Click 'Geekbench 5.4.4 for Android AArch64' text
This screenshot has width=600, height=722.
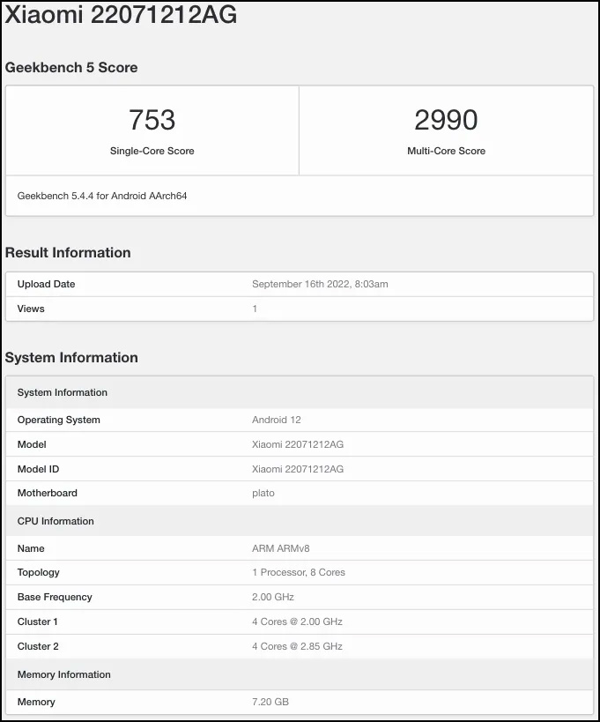[x=102, y=197]
